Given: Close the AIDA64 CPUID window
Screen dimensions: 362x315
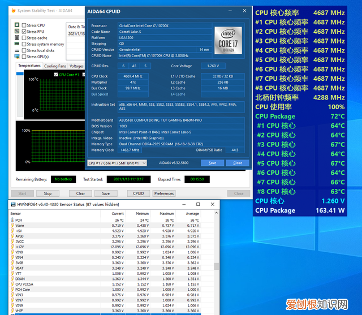Looking at the screenshot, I should [244, 11].
